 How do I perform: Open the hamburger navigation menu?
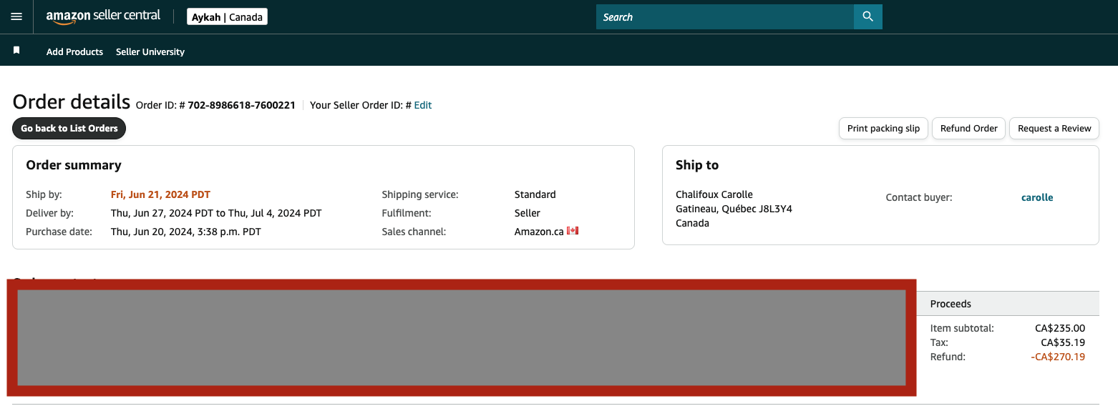click(x=16, y=16)
